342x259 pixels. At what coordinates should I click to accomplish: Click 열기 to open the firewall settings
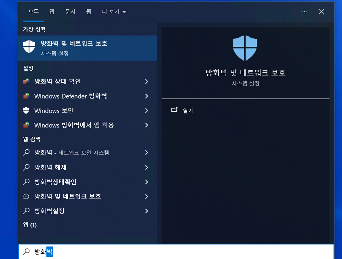point(188,111)
